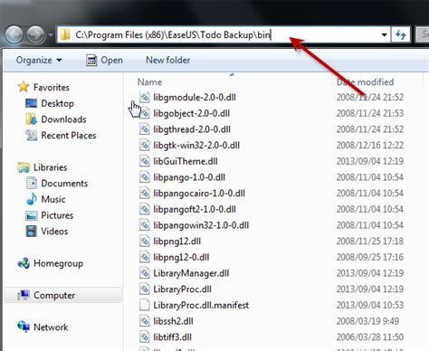Click the Back navigation arrow button
Viewport: 429px width, 351px height.
point(14,34)
